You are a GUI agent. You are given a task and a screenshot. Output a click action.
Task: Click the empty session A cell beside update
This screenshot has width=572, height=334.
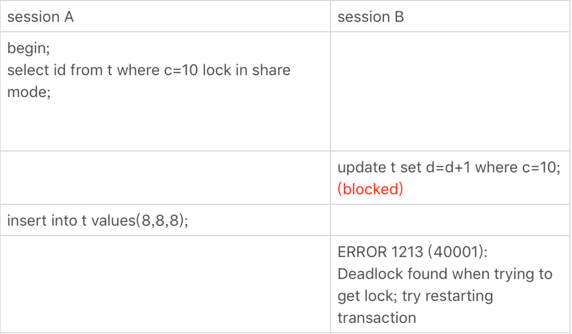(165, 178)
